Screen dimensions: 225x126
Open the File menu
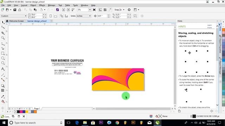pos(3,5)
